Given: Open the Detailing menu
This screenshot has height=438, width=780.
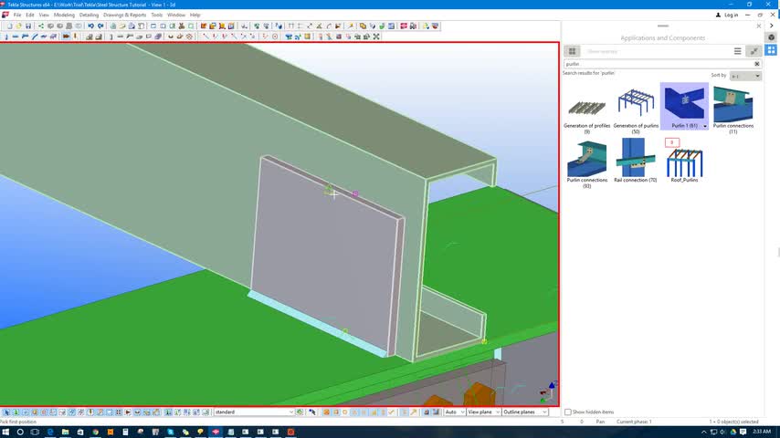Looking at the screenshot, I should point(89,15).
